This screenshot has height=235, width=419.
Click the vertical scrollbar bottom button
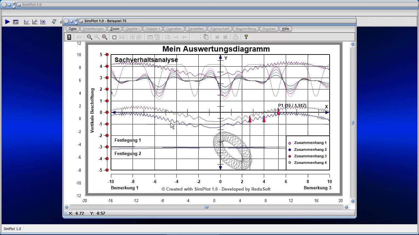(353, 201)
